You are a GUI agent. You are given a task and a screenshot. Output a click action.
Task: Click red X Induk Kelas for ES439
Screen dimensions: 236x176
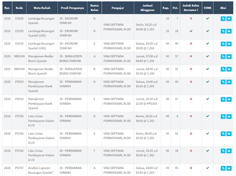tap(191, 18)
